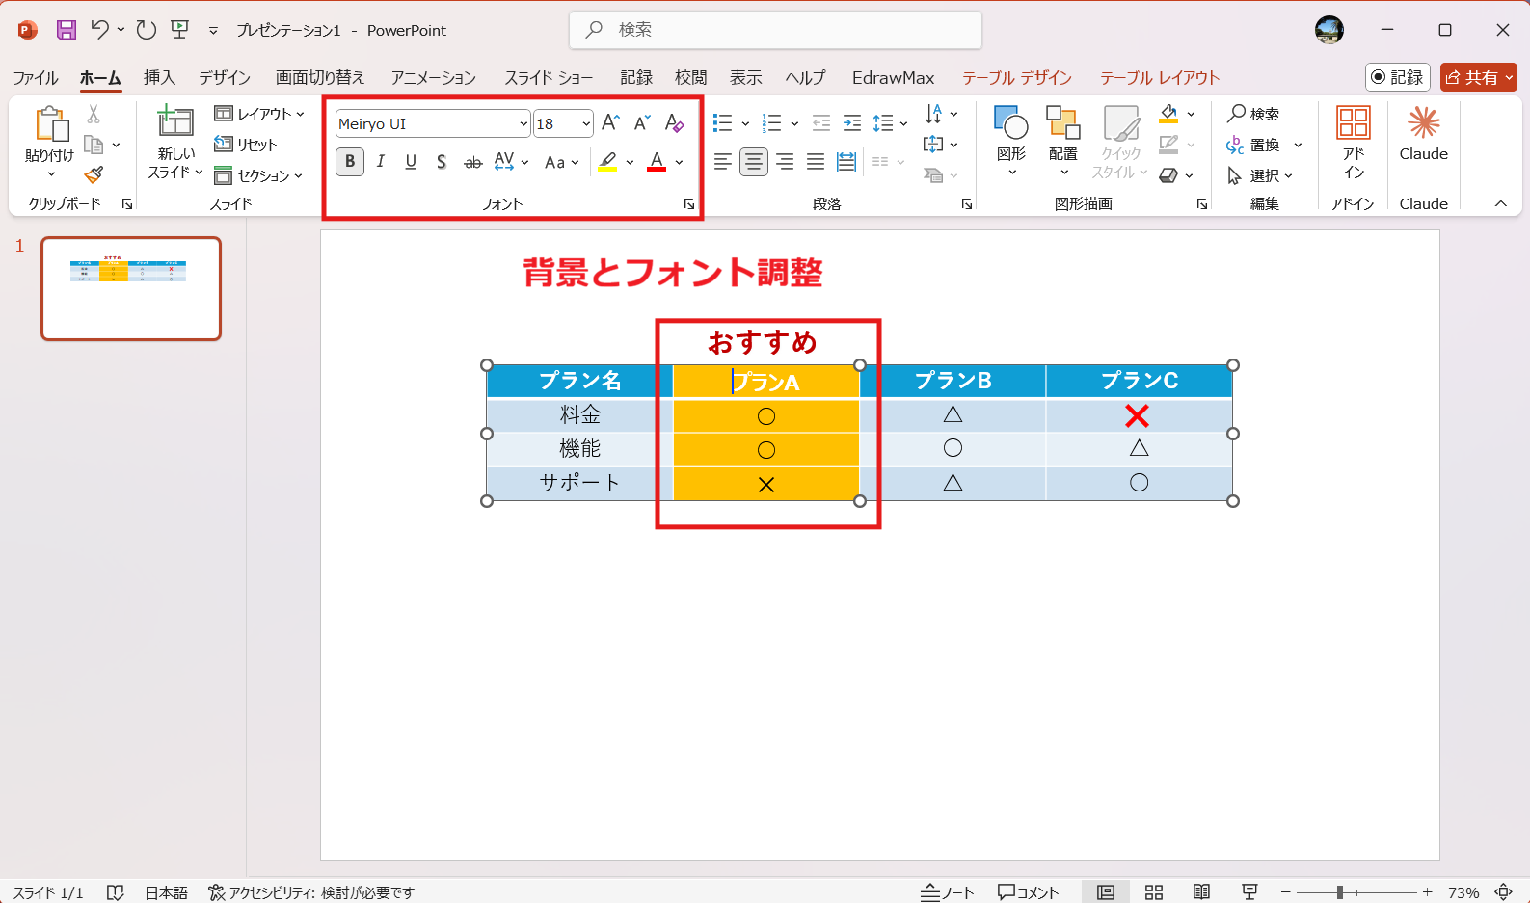
Task: Toggle strikethrough formatting
Action: tap(472, 162)
